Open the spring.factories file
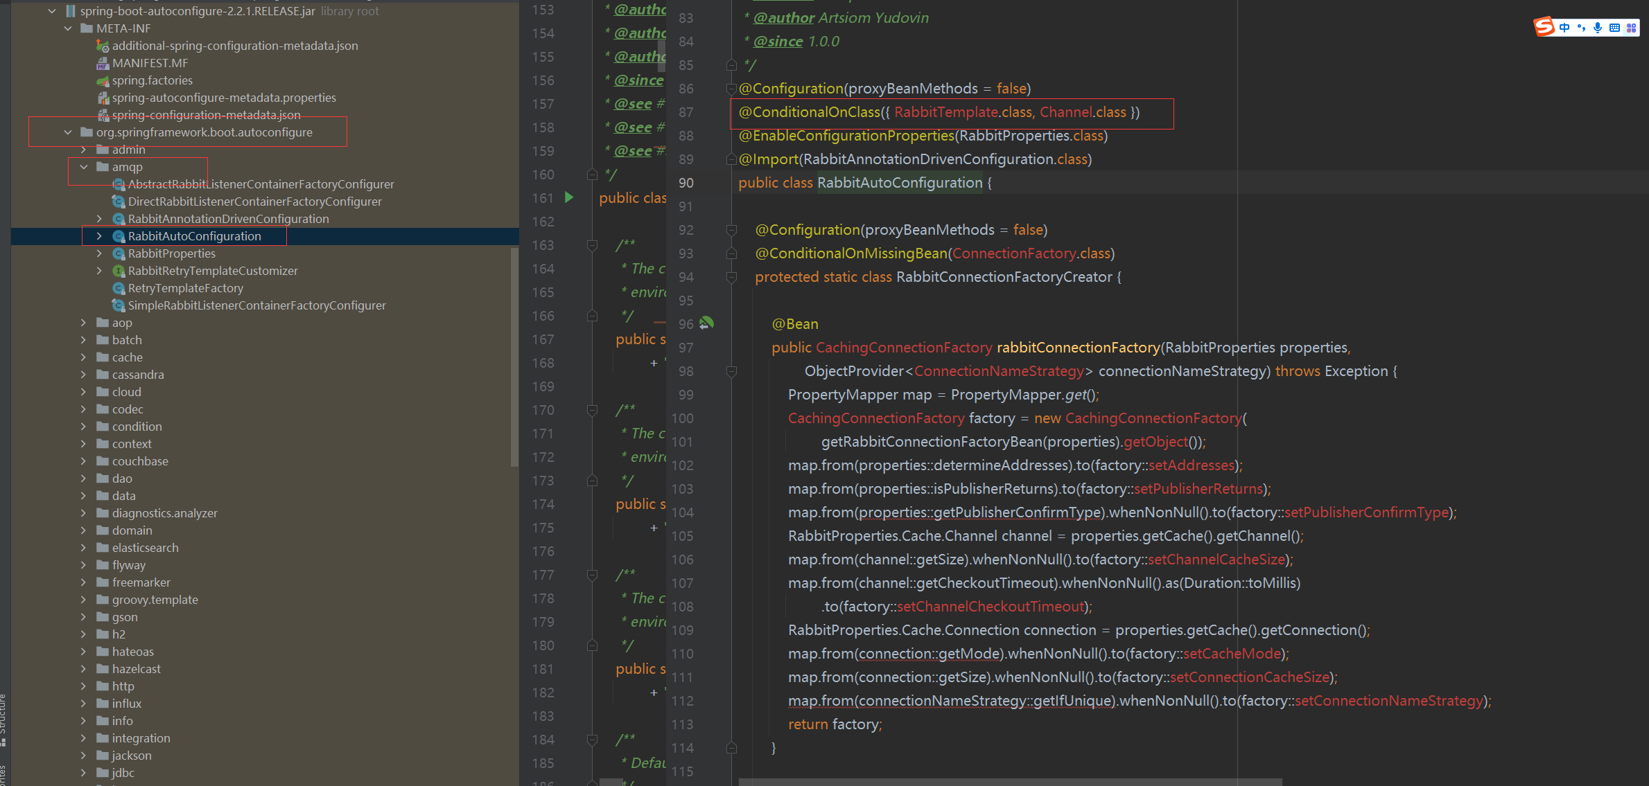This screenshot has height=786, width=1649. point(152,80)
